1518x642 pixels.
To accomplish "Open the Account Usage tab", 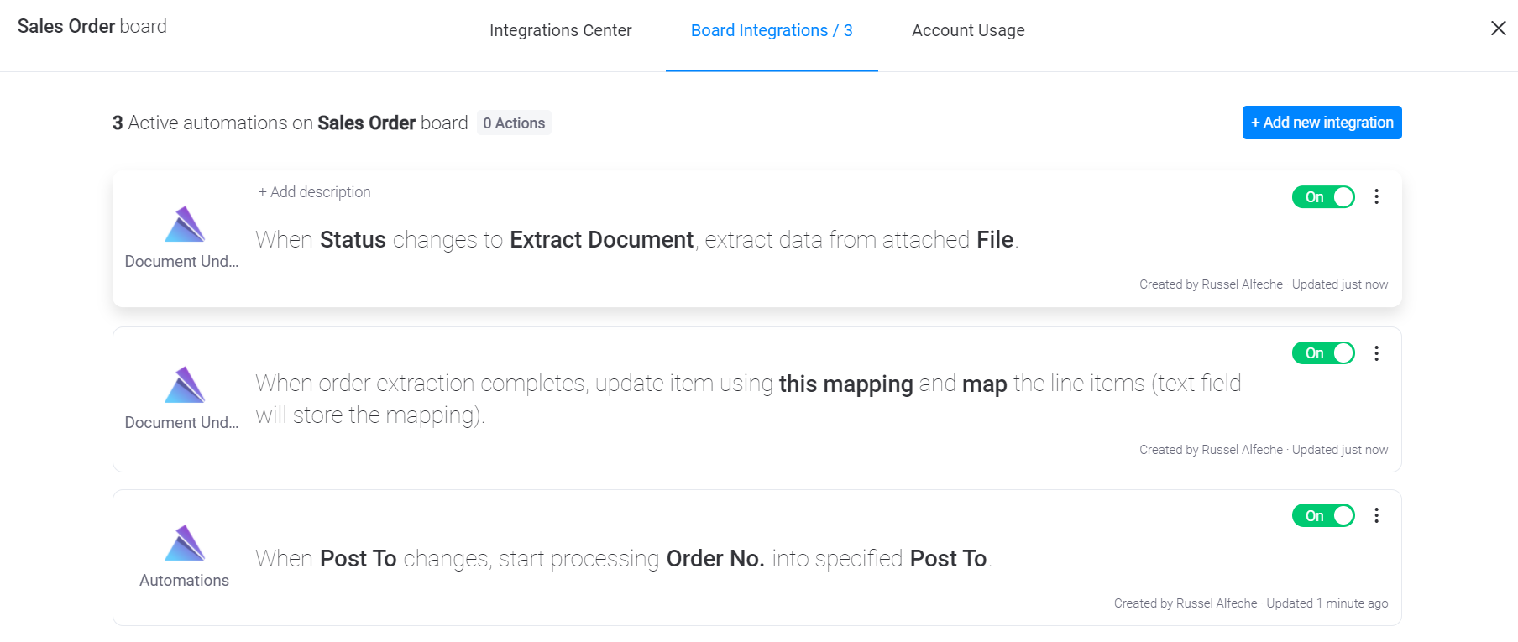I will (968, 30).
